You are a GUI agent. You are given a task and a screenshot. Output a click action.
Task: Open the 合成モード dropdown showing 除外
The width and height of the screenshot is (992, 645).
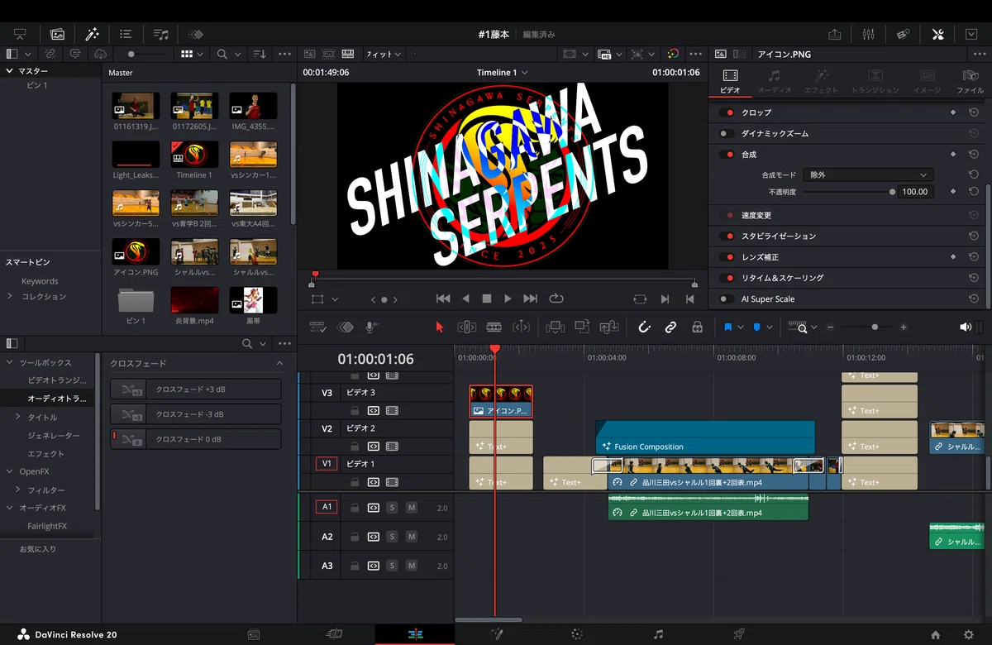(868, 174)
